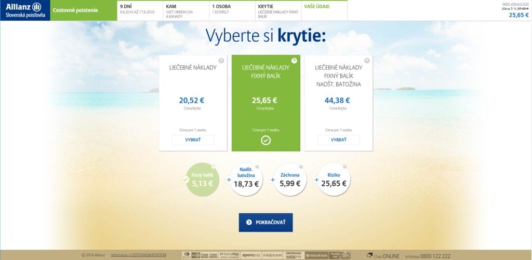Viewport: 532px width, 260px height.
Task: Add the Záchrana 5,99 € add-on
Action: pos(290,180)
